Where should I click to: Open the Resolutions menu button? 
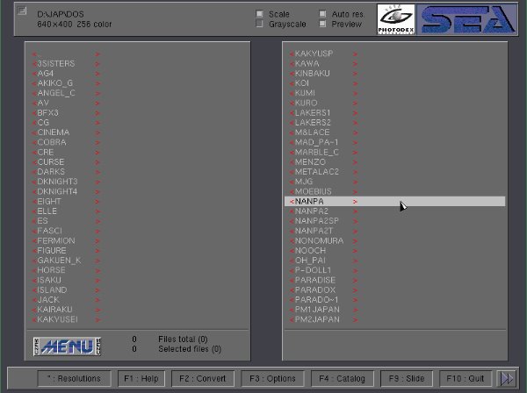pos(75,378)
